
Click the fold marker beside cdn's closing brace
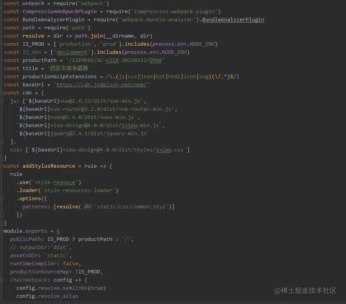click(x=2, y=158)
